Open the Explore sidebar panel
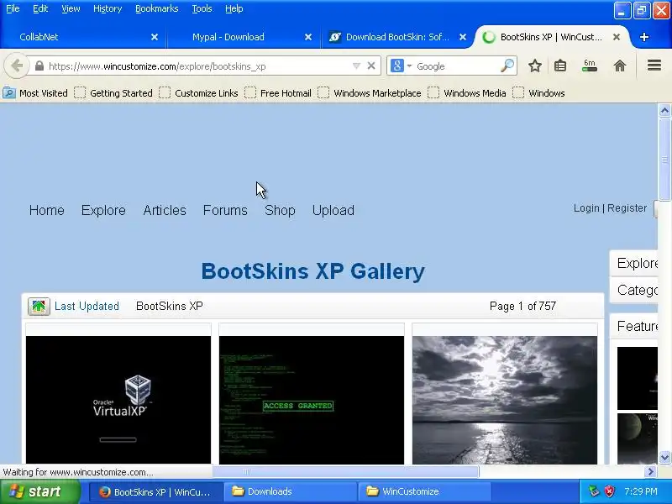672x504 pixels. (634, 263)
